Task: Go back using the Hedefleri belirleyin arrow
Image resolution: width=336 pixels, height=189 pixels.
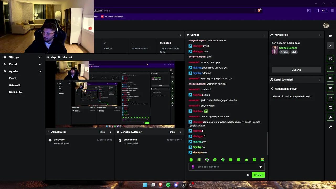Action: [x=272, y=89]
